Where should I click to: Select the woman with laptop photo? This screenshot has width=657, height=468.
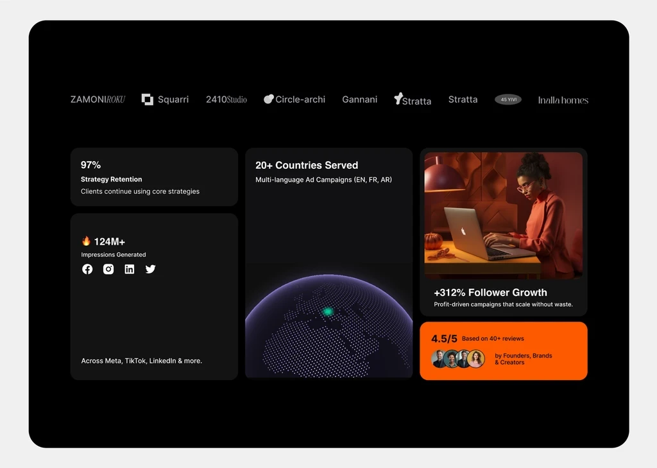(x=503, y=216)
